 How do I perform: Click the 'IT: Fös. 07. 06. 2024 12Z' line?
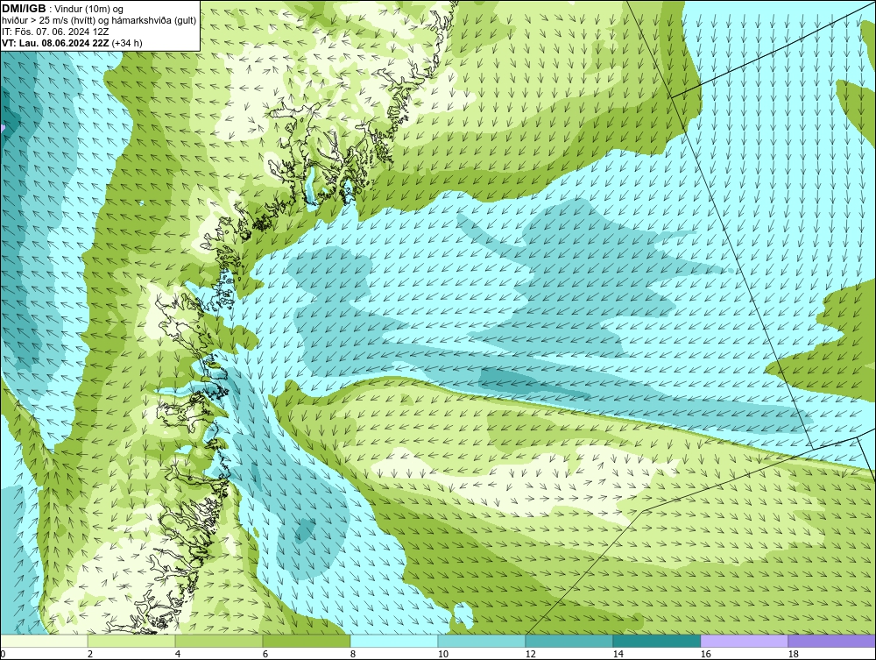tap(55, 32)
